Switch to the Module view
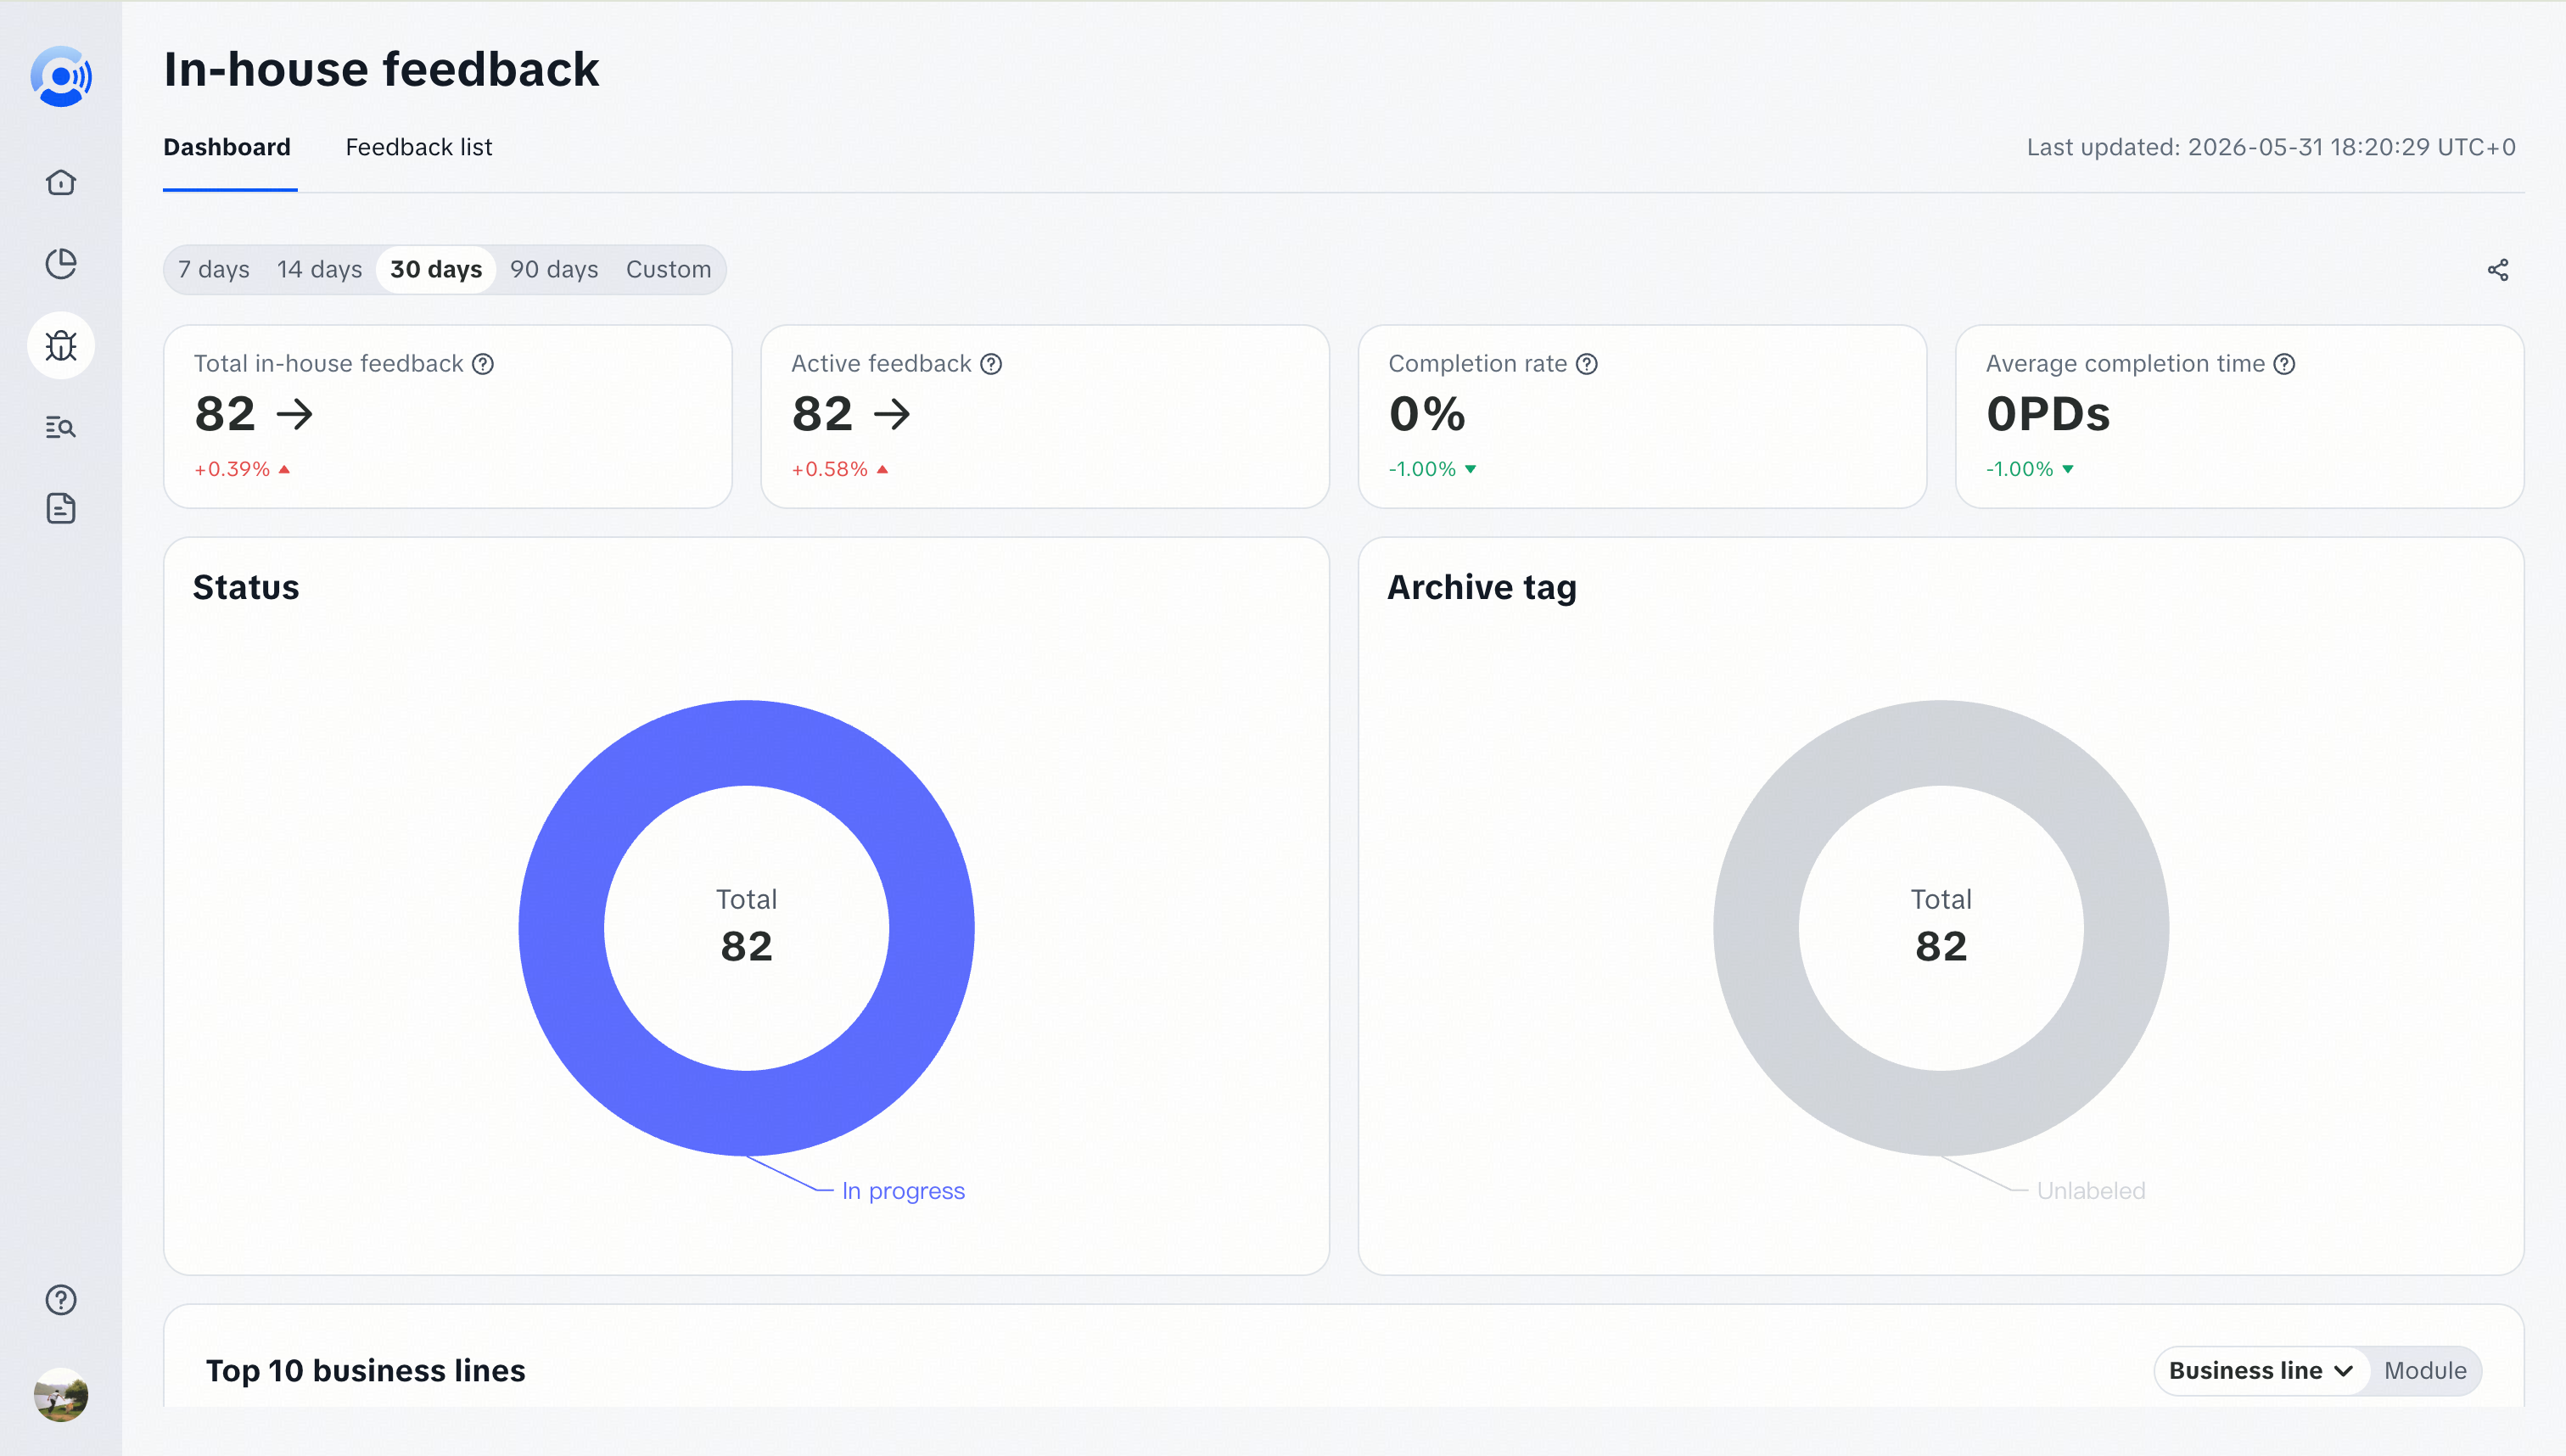Image resolution: width=2566 pixels, height=1456 pixels. pyautogui.click(x=2425, y=1371)
